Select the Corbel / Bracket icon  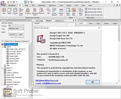tap(54, 12)
